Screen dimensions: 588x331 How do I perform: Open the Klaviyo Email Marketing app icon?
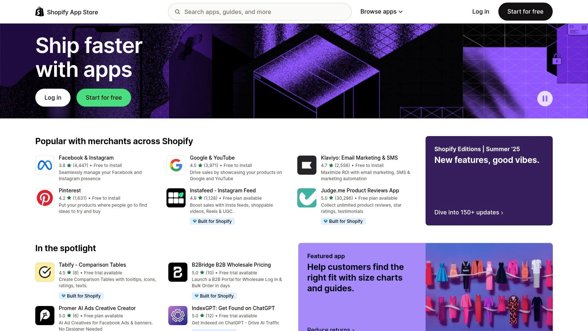[x=306, y=165]
